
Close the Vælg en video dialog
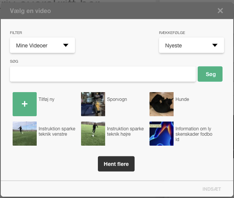(x=220, y=11)
